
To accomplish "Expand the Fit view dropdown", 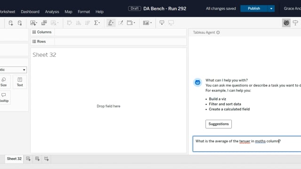I will pos(131,23).
